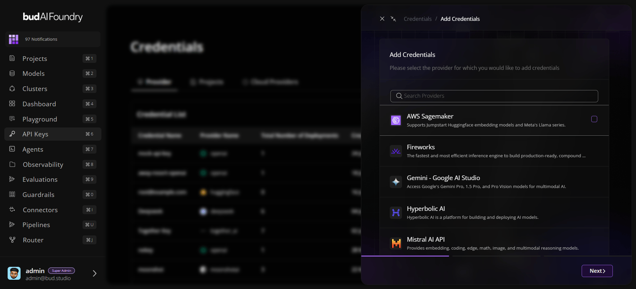Open the Pipelines section
This screenshot has height=289, width=636.
(x=53, y=224)
